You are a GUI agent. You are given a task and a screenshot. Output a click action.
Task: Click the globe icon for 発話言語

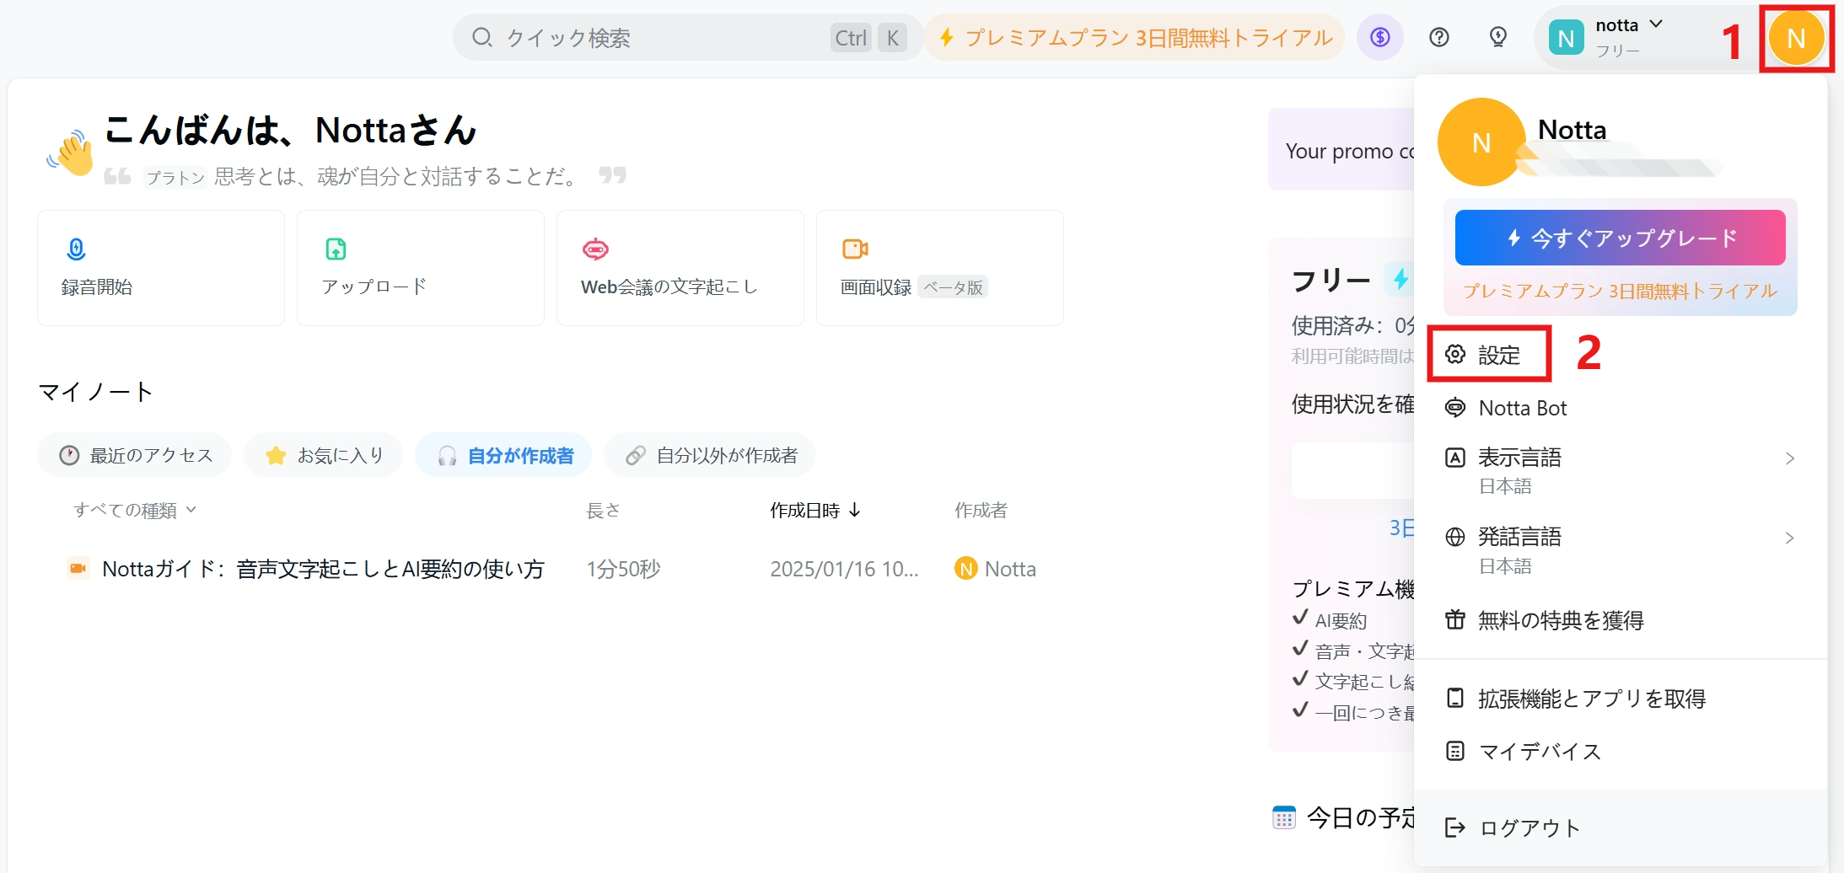pos(1455,537)
